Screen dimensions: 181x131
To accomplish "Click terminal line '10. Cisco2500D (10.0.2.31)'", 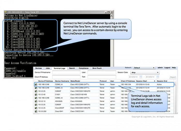I will click(x=23, y=47).
